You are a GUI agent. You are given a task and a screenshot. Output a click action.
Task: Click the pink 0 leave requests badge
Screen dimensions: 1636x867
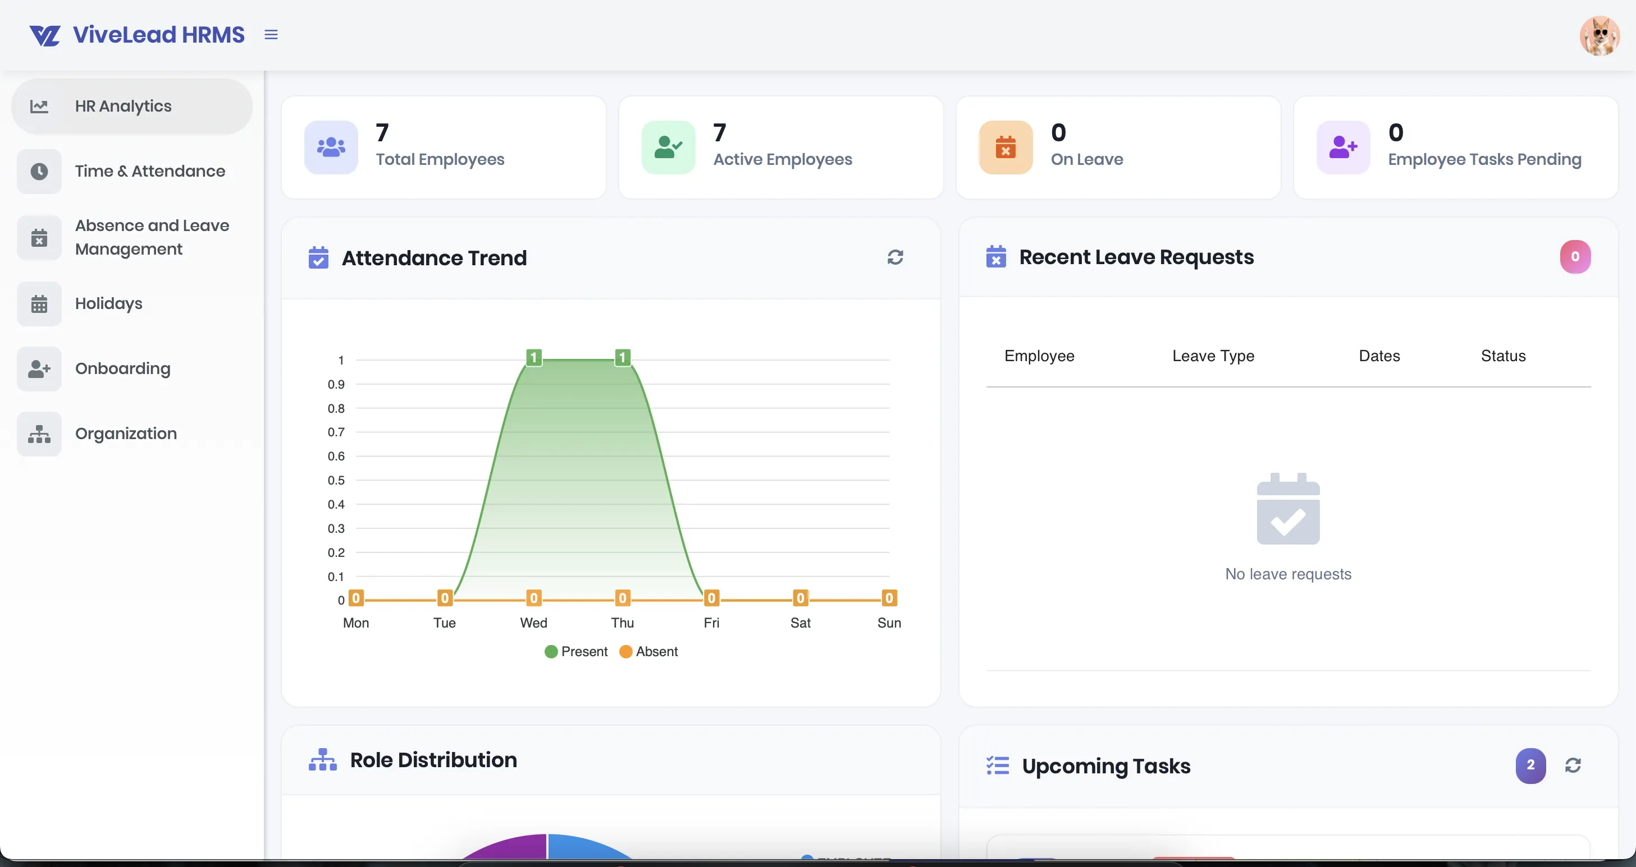[1575, 257]
